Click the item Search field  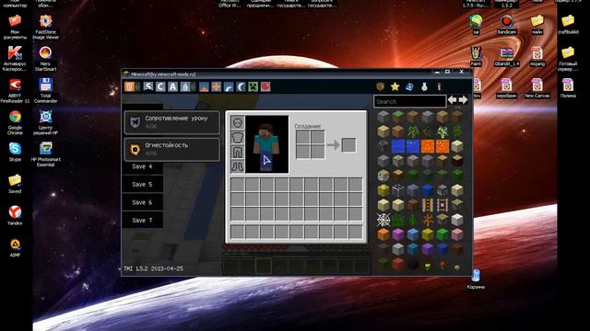[x=409, y=101]
